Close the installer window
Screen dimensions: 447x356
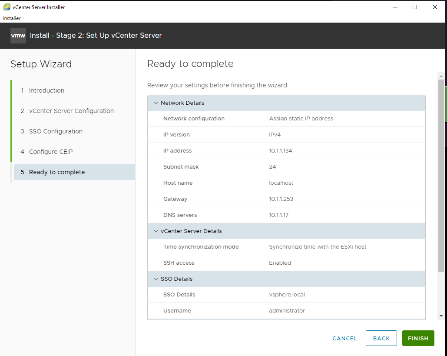point(435,7)
